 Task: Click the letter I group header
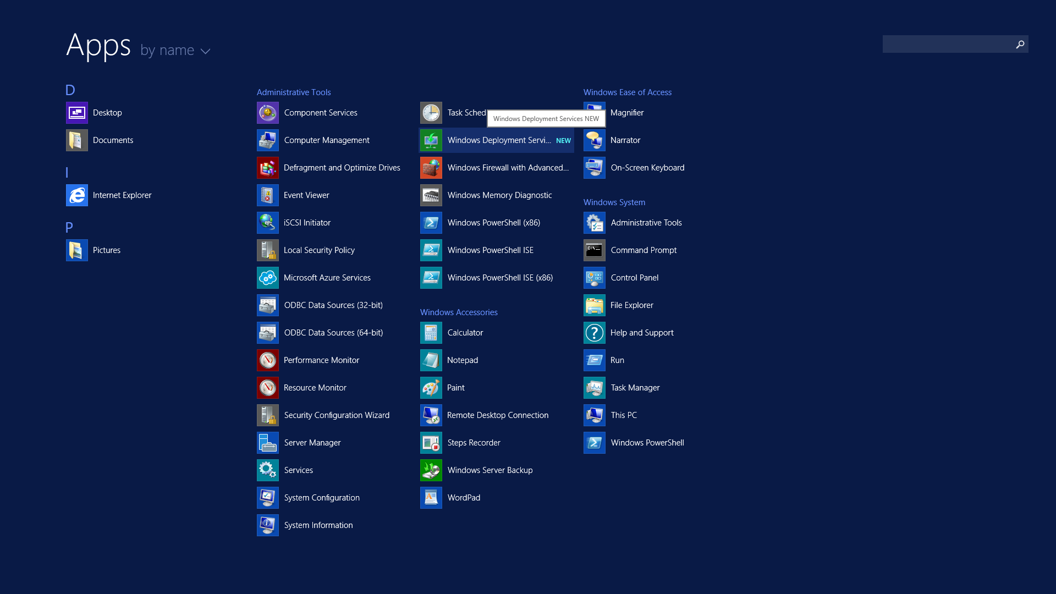coord(67,173)
